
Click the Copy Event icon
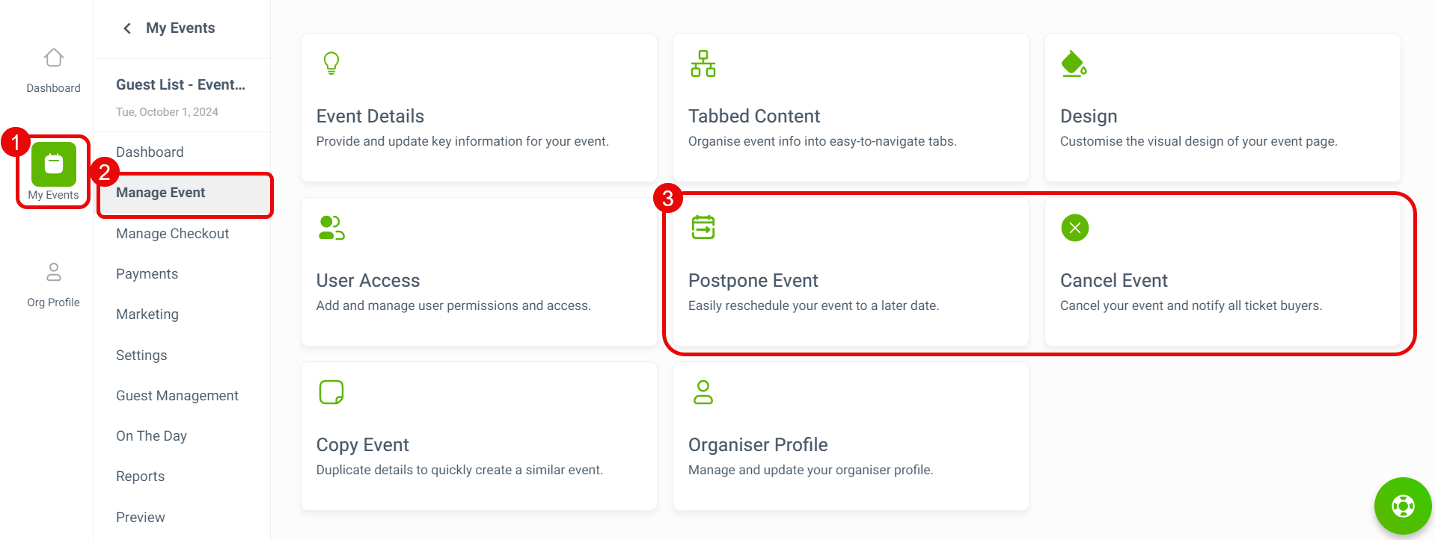click(x=331, y=392)
